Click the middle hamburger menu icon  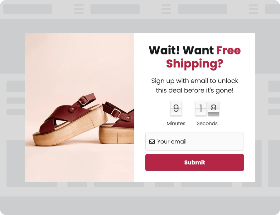[x=166, y=9]
